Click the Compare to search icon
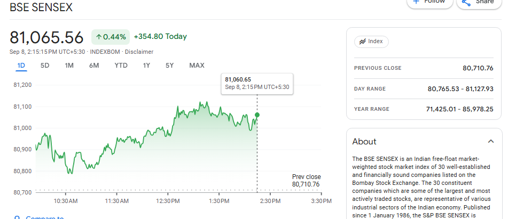Screen dimensions: 508x219 [x=17, y=218]
